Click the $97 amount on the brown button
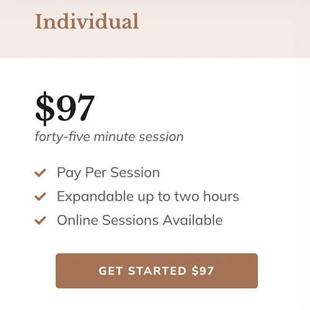The image size is (310, 310). [x=203, y=271]
